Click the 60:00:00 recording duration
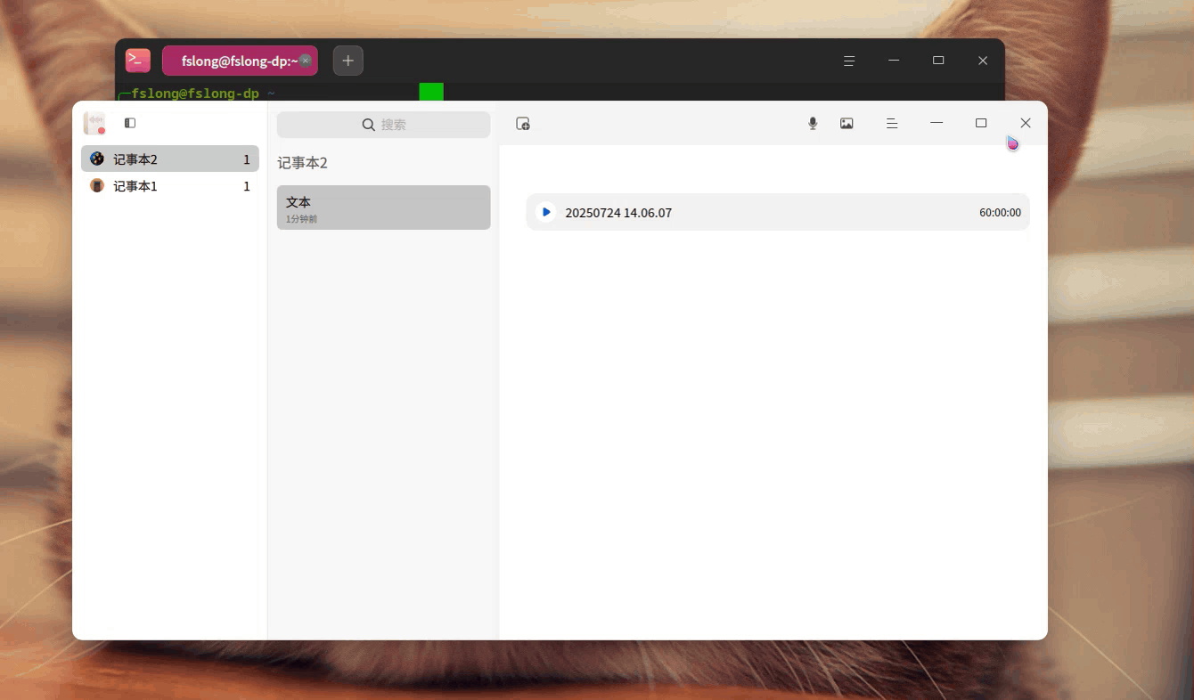Viewport: 1194px width, 700px height. tap(1000, 213)
